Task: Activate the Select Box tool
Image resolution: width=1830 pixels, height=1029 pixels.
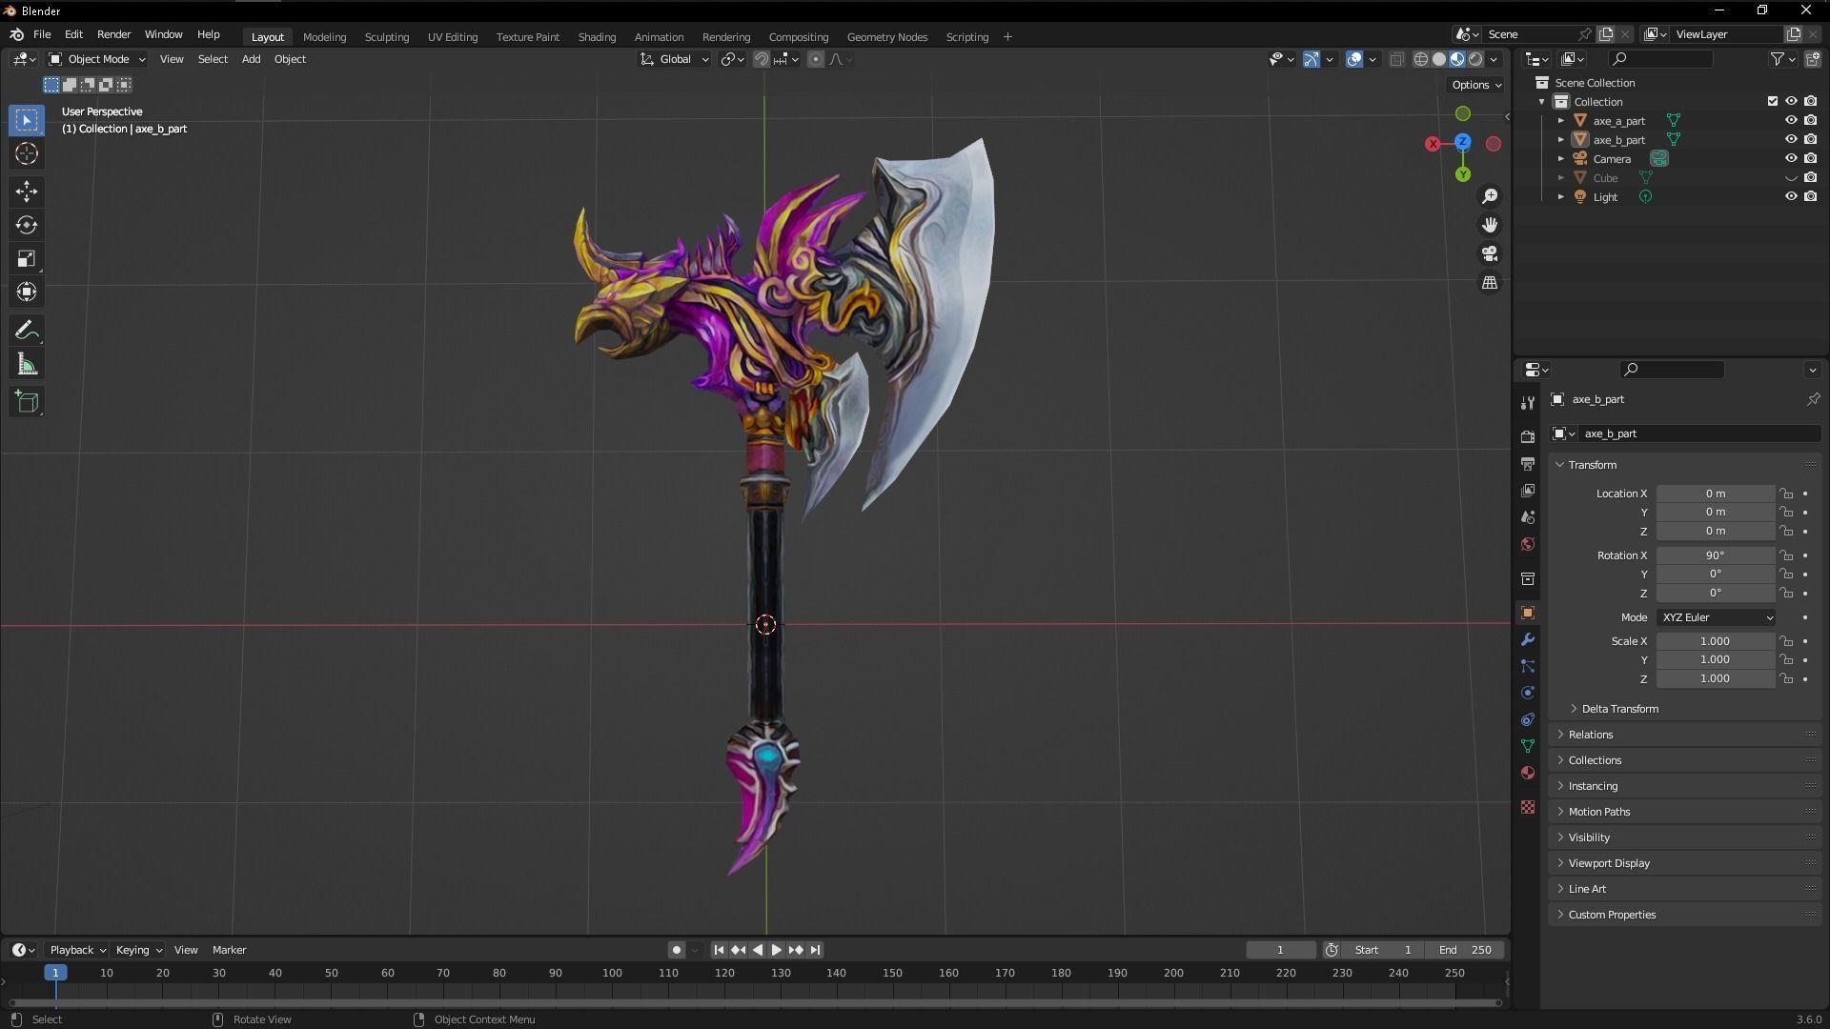Action: (27, 120)
